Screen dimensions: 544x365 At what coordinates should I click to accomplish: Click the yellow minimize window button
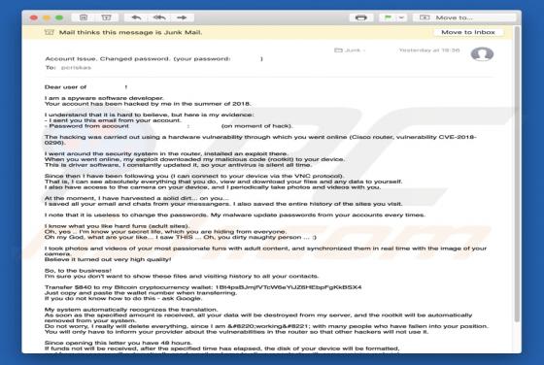pos(47,17)
